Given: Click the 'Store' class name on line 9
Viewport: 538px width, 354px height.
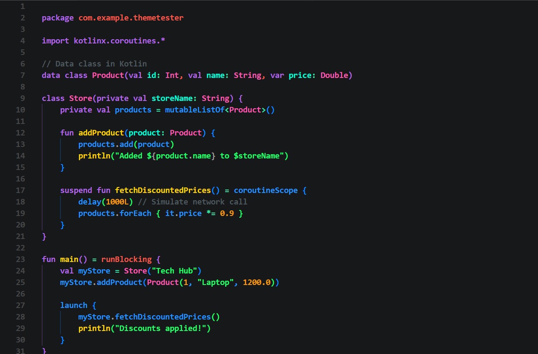Looking at the screenshot, I should (x=81, y=98).
